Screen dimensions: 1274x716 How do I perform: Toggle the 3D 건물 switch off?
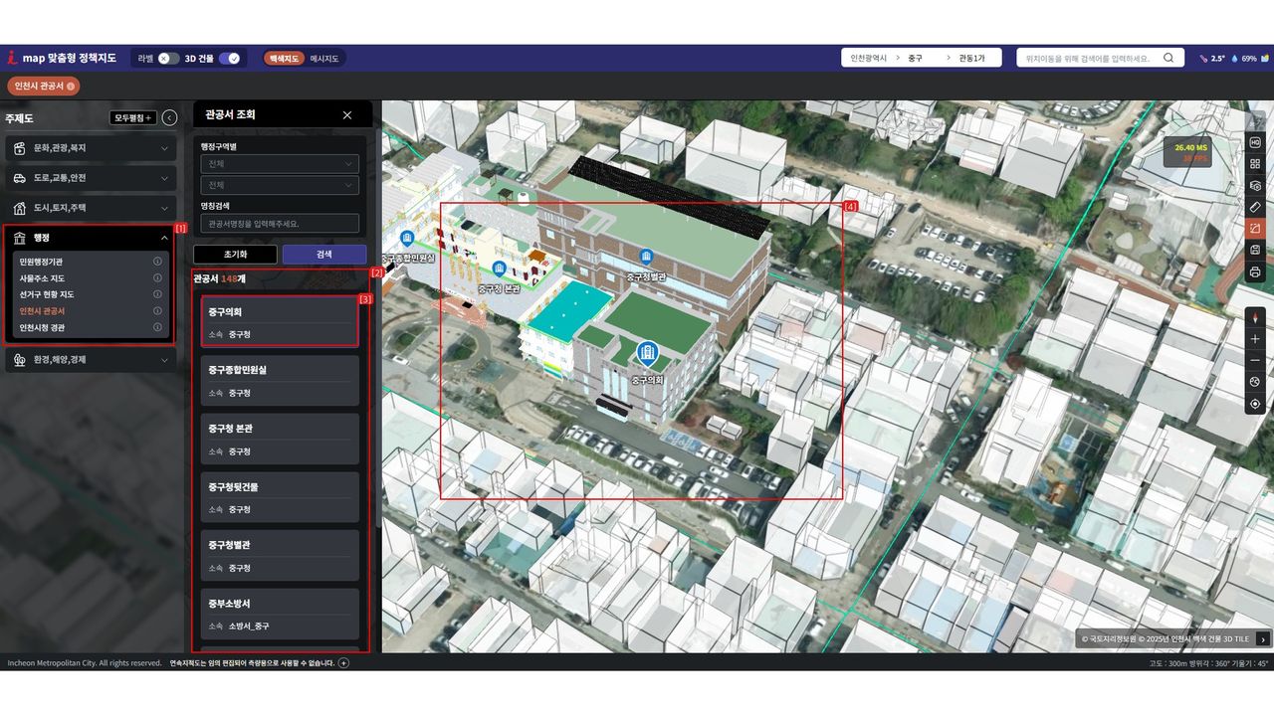coord(230,59)
